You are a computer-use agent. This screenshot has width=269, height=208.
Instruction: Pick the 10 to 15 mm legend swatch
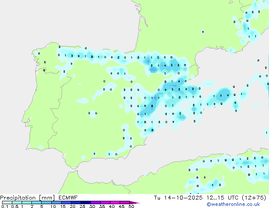56,202
